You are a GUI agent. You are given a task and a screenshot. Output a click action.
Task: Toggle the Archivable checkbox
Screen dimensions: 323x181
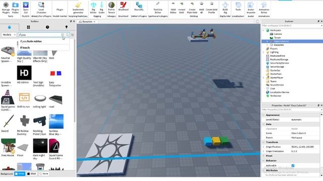[x=293, y=165]
